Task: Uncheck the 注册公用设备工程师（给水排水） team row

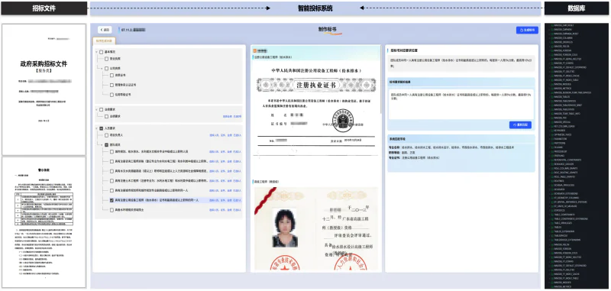Action: [112, 200]
